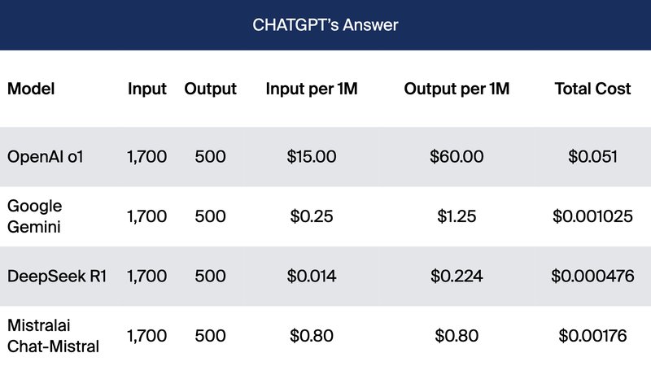Screen dimensions: 651x366
Task: Select the $0.000476 total cost cell
Action: point(592,276)
